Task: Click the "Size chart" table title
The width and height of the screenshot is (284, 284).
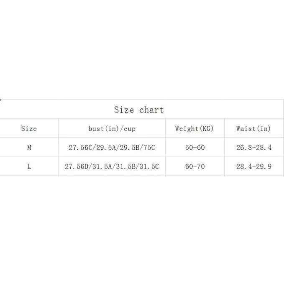Action: [x=139, y=110]
